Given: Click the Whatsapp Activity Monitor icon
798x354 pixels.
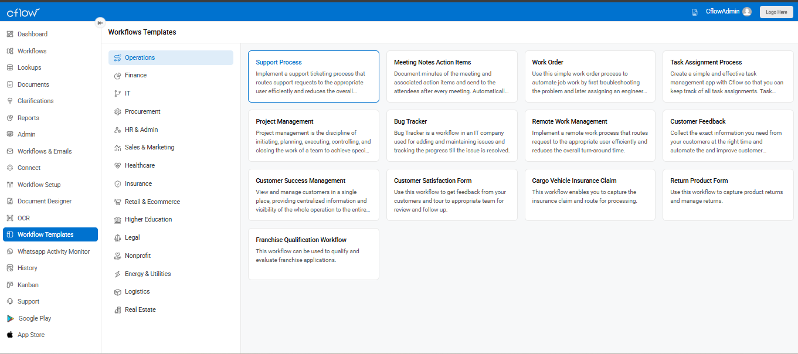Looking at the screenshot, I should (x=10, y=251).
